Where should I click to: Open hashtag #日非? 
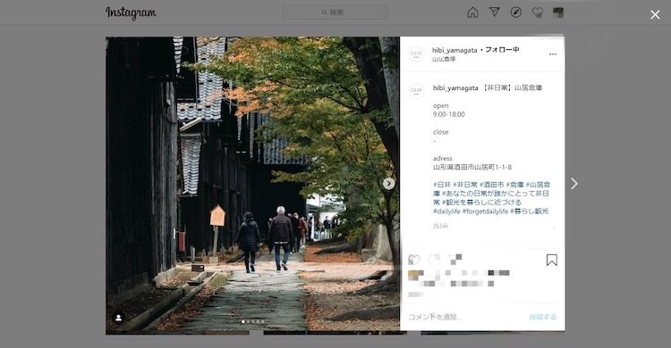click(x=442, y=185)
